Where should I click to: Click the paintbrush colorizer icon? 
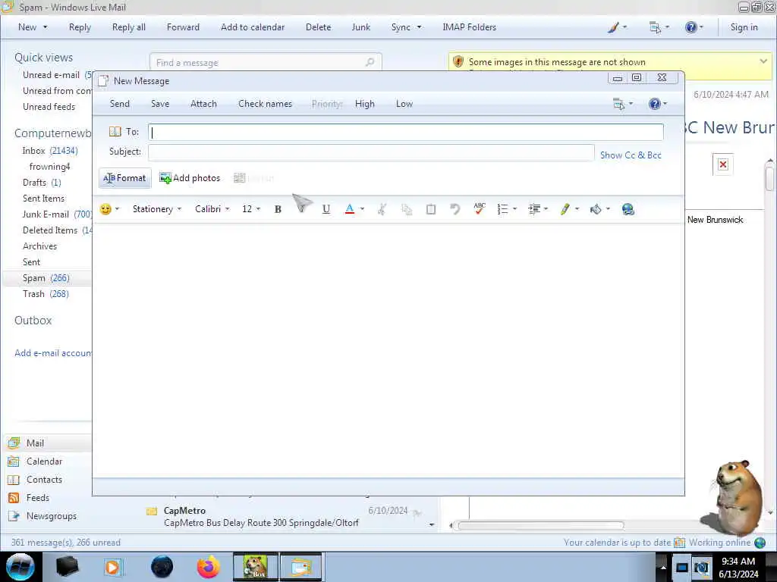pyautogui.click(x=613, y=27)
